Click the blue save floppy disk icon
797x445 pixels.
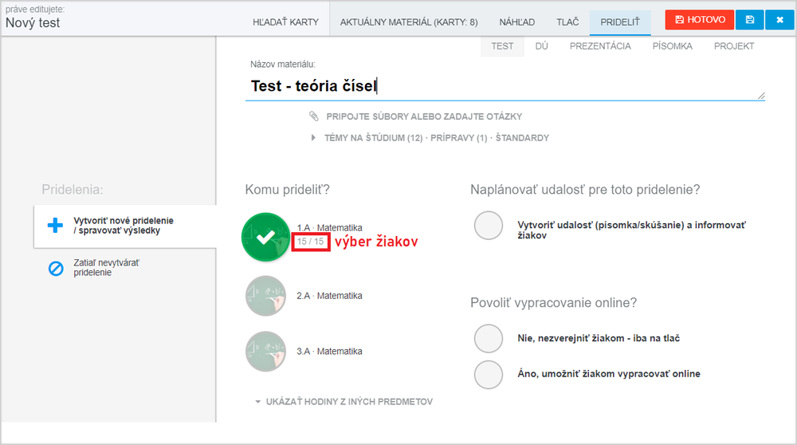(750, 20)
